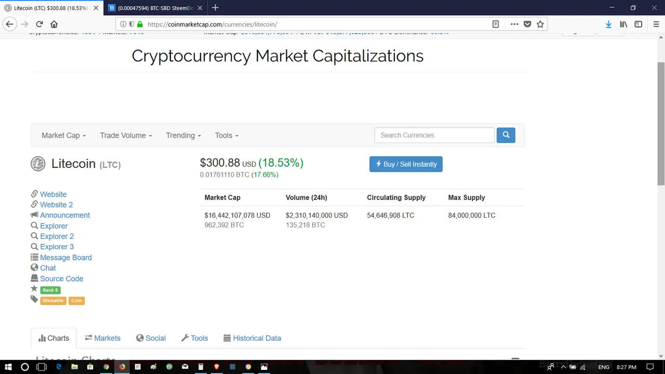
Task: Launch Microsoft Edge from taskbar
Action: [59, 367]
